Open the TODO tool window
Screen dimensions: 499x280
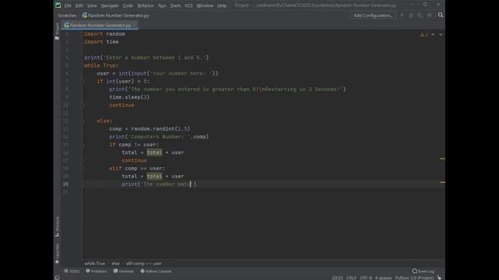pos(72,271)
